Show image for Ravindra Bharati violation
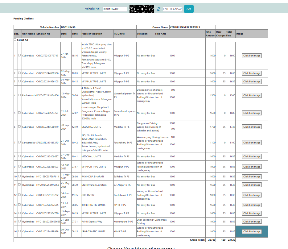 pyautogui.click(x=252, y=177)
